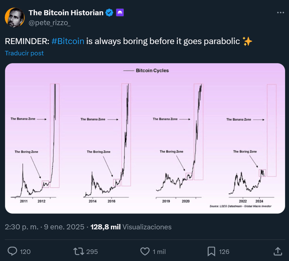Open the Bitcoin Cycles chart image
The height and width of the screenshot is (261, 289).
tap(145, 138)
